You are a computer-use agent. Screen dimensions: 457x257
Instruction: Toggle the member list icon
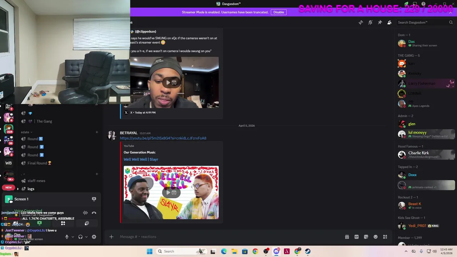(390, 22)
